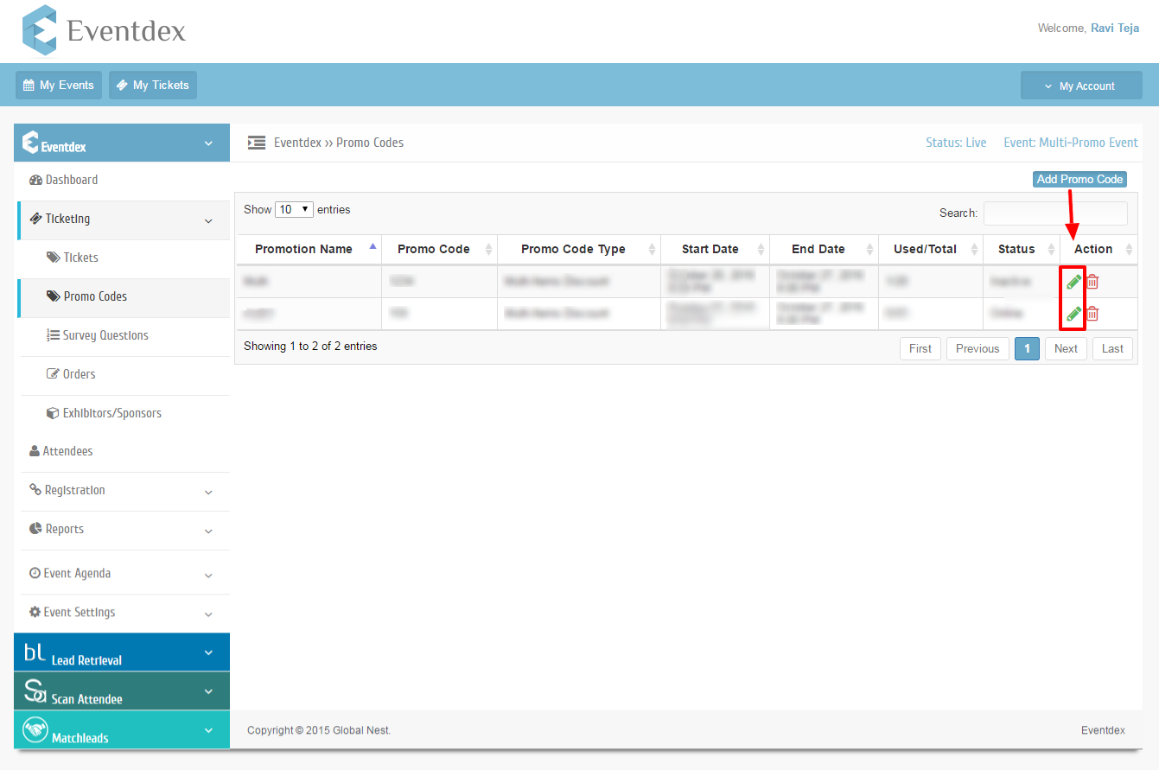Expand the Event Settings section

click(x=208, y=614)
